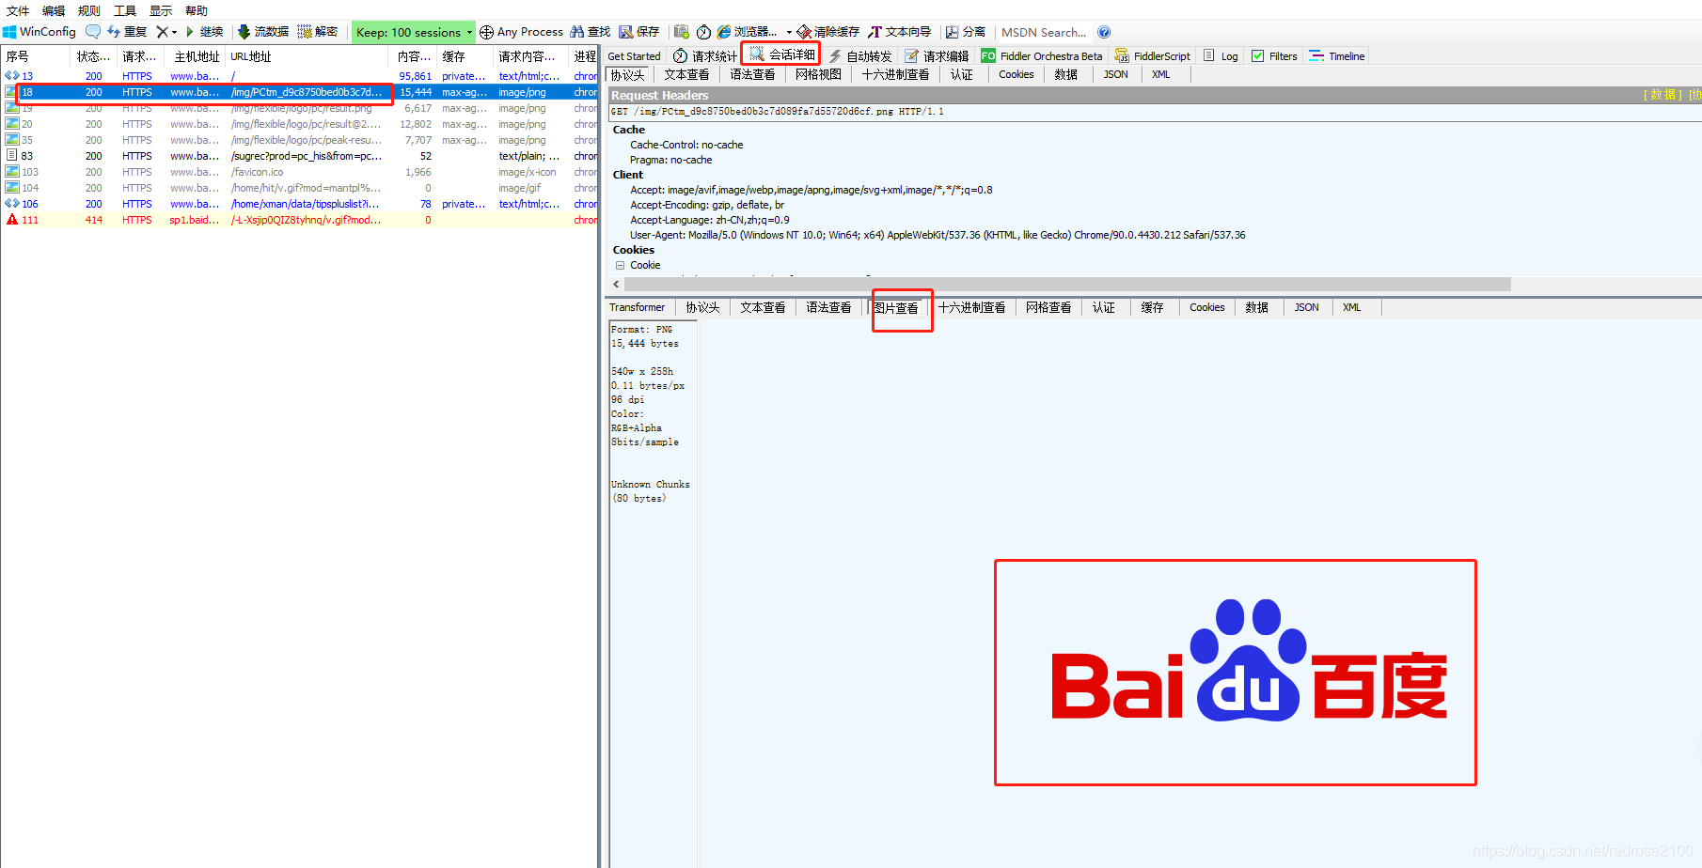1702x868 pixels.
Task: Click the camera screenshot icon
Action: click(682, 32)
